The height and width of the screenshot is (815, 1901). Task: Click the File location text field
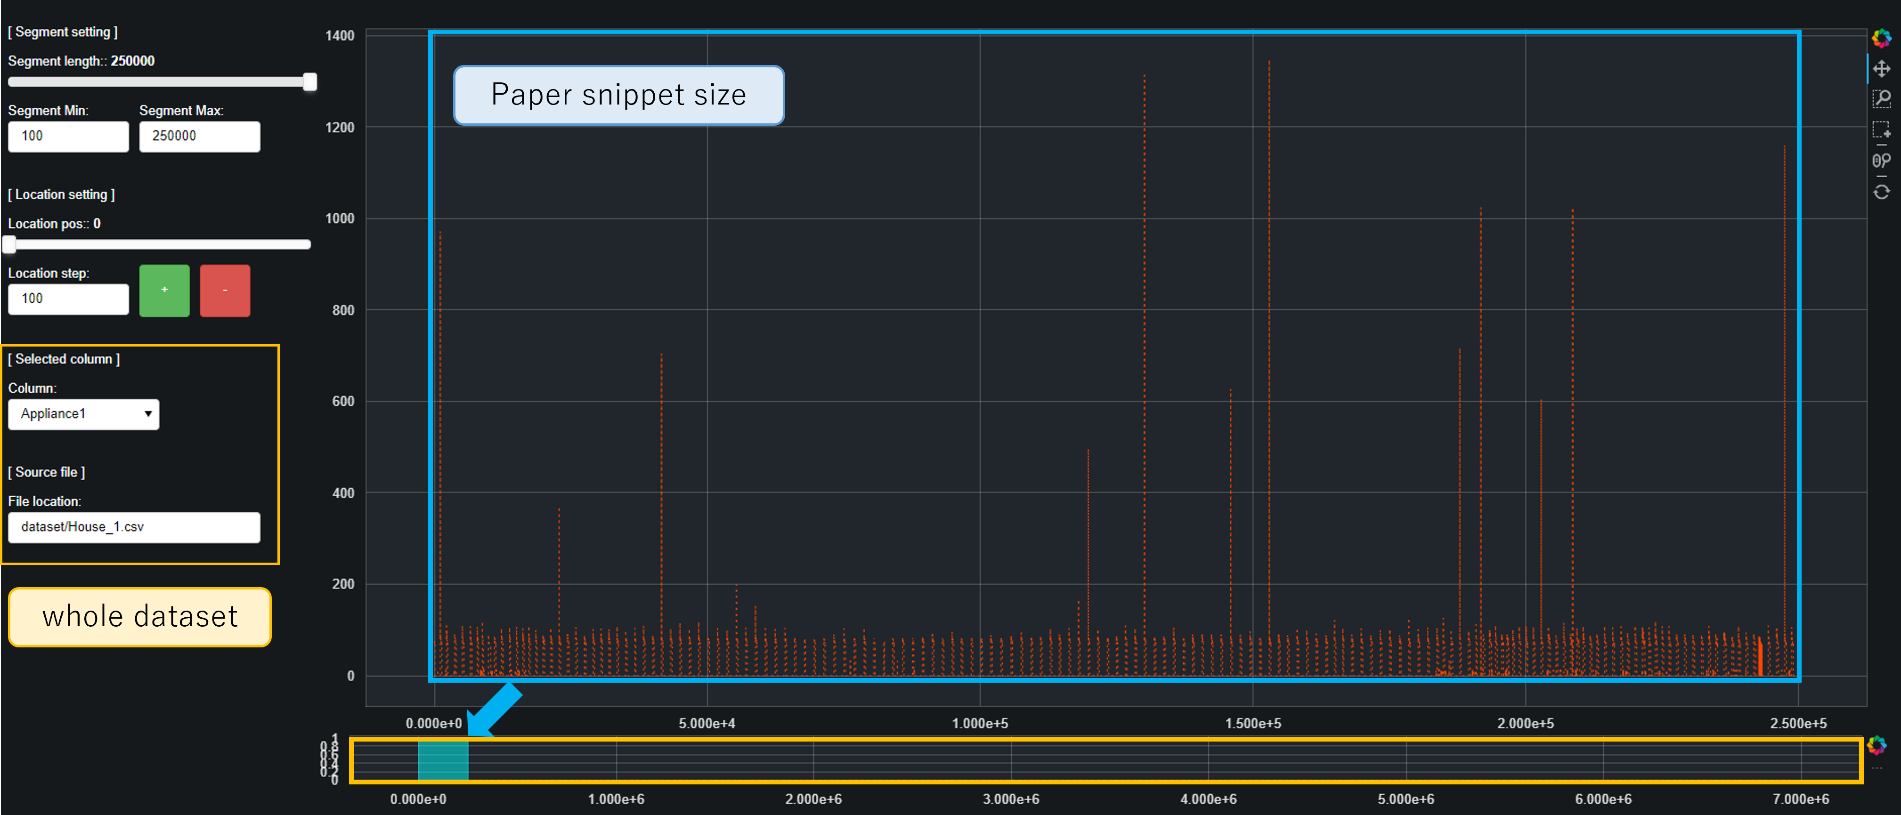coord(134,527)
